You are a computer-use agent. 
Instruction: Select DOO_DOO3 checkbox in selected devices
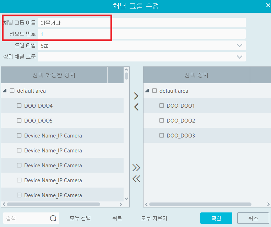(162, 135)
